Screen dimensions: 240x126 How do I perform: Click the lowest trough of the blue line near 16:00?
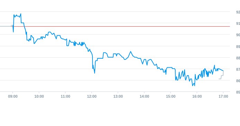point(193,86)
